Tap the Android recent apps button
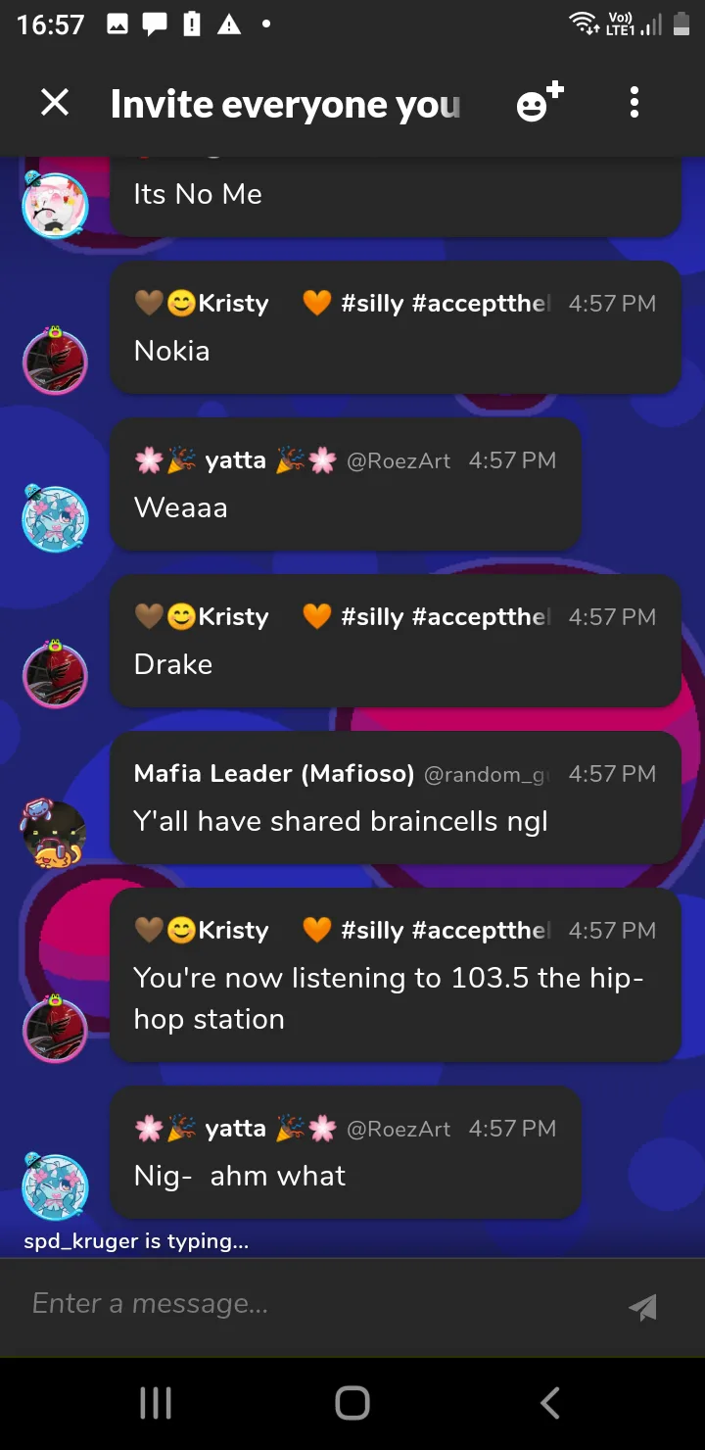 coord(156,1403)
